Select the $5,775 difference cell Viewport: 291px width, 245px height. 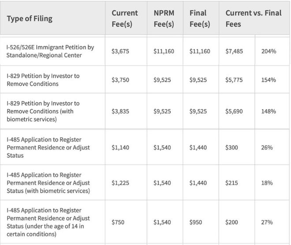tap(234, 80)
